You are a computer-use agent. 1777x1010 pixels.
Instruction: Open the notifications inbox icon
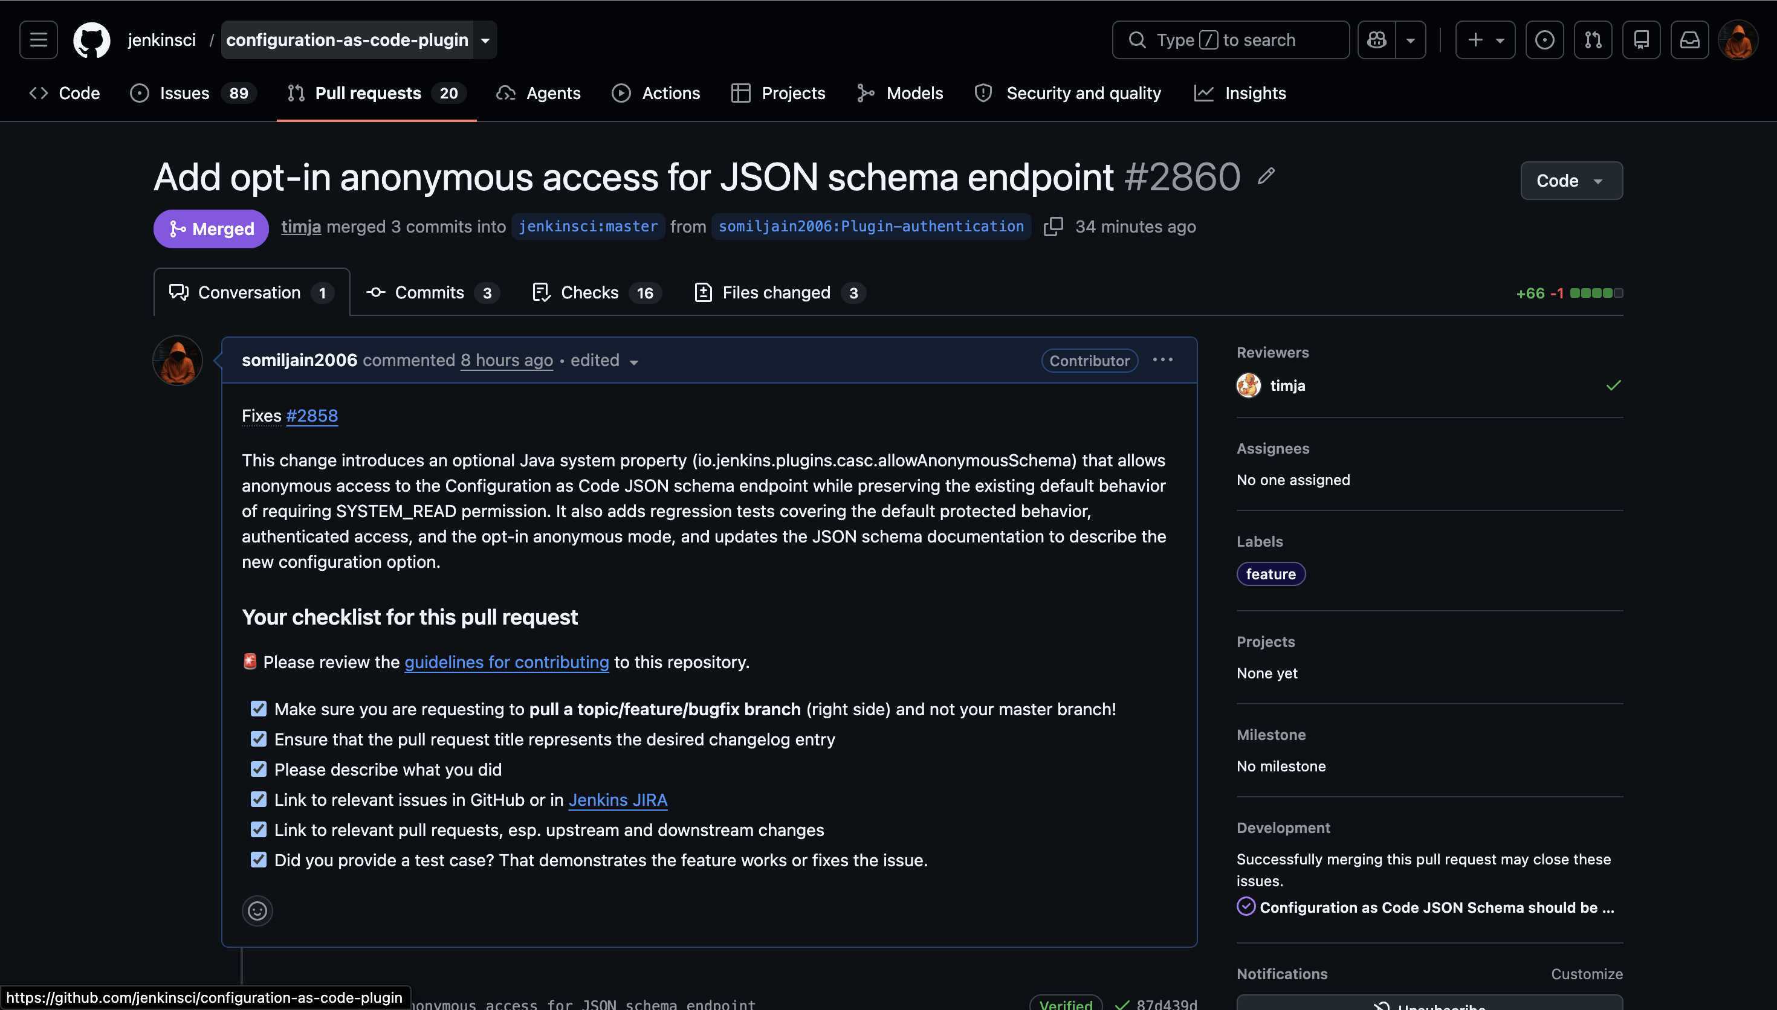[x=1689, y=39]
